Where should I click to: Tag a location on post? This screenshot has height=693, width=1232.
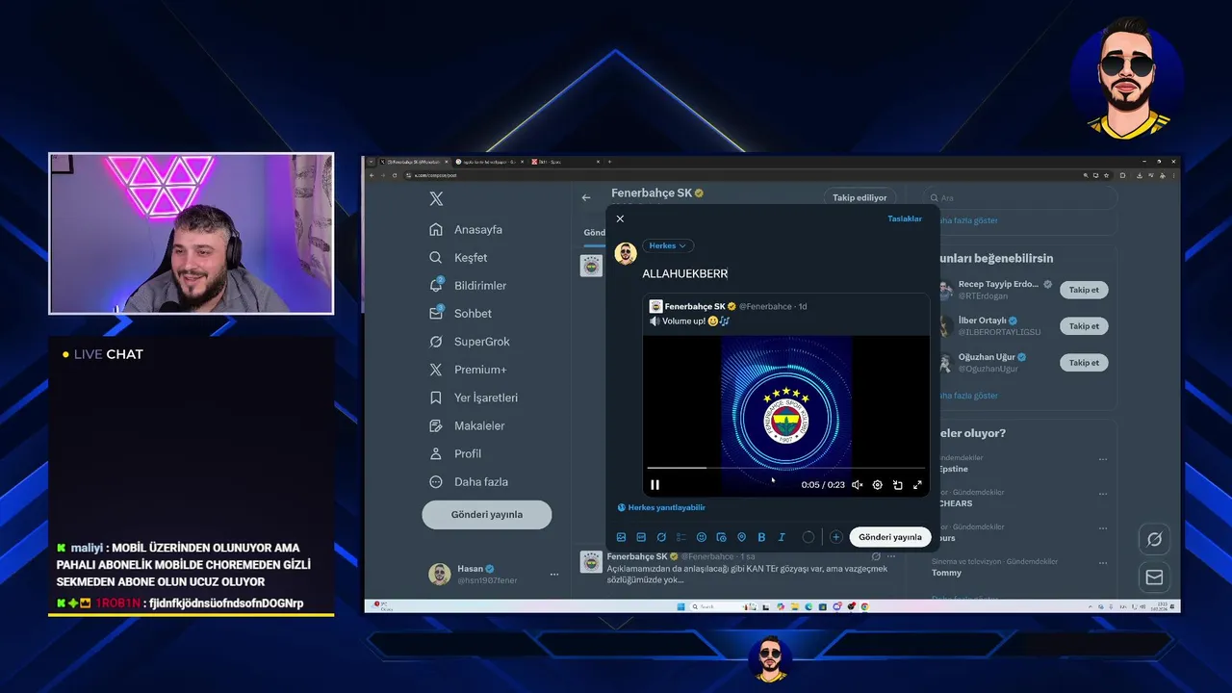[x=741, y=537]
